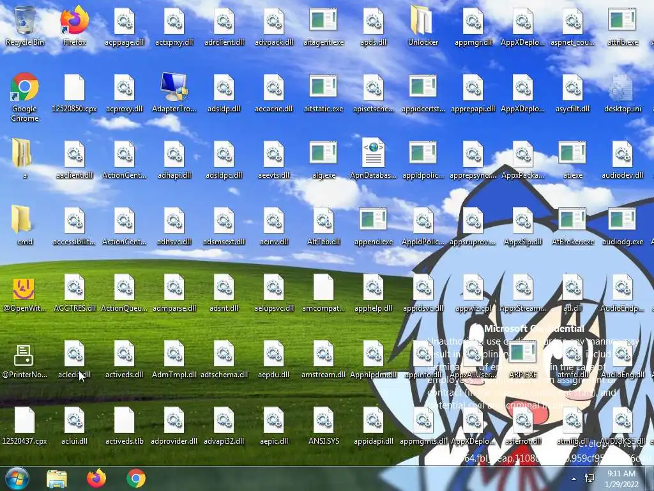Launch Firefox from the taskbar
This screenshot has height=491, width=654.
(96, 478)
